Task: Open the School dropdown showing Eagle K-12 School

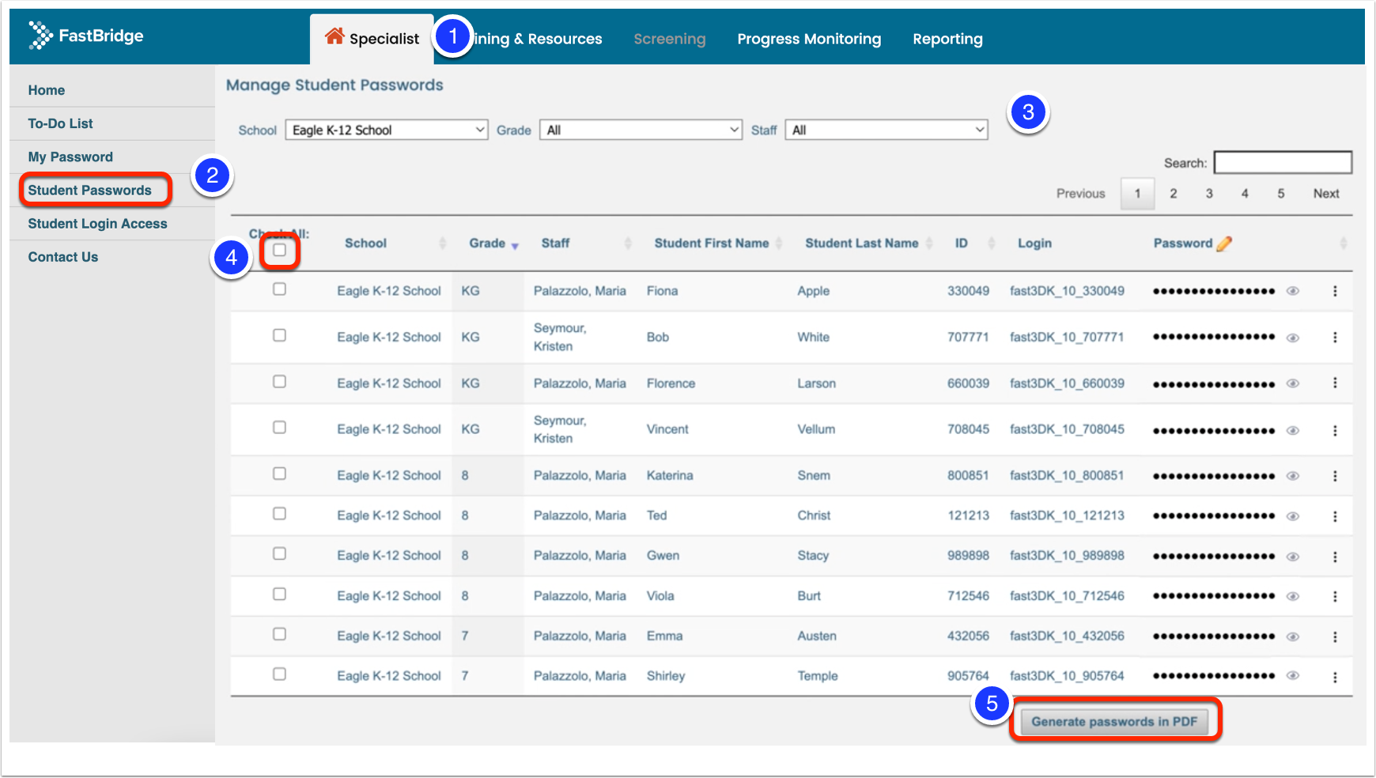Action: (x=387, y=130)
